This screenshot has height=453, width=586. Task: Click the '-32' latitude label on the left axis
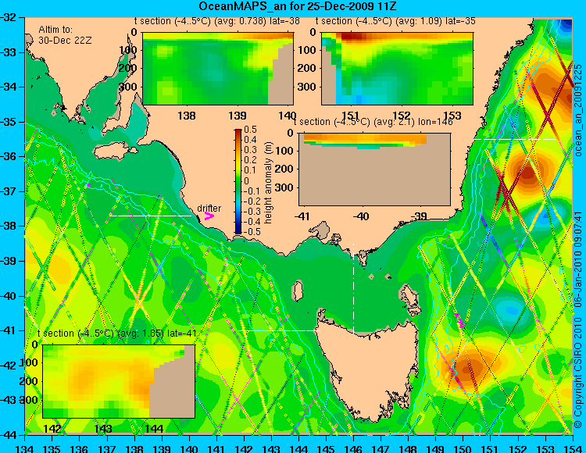(9, 17)
